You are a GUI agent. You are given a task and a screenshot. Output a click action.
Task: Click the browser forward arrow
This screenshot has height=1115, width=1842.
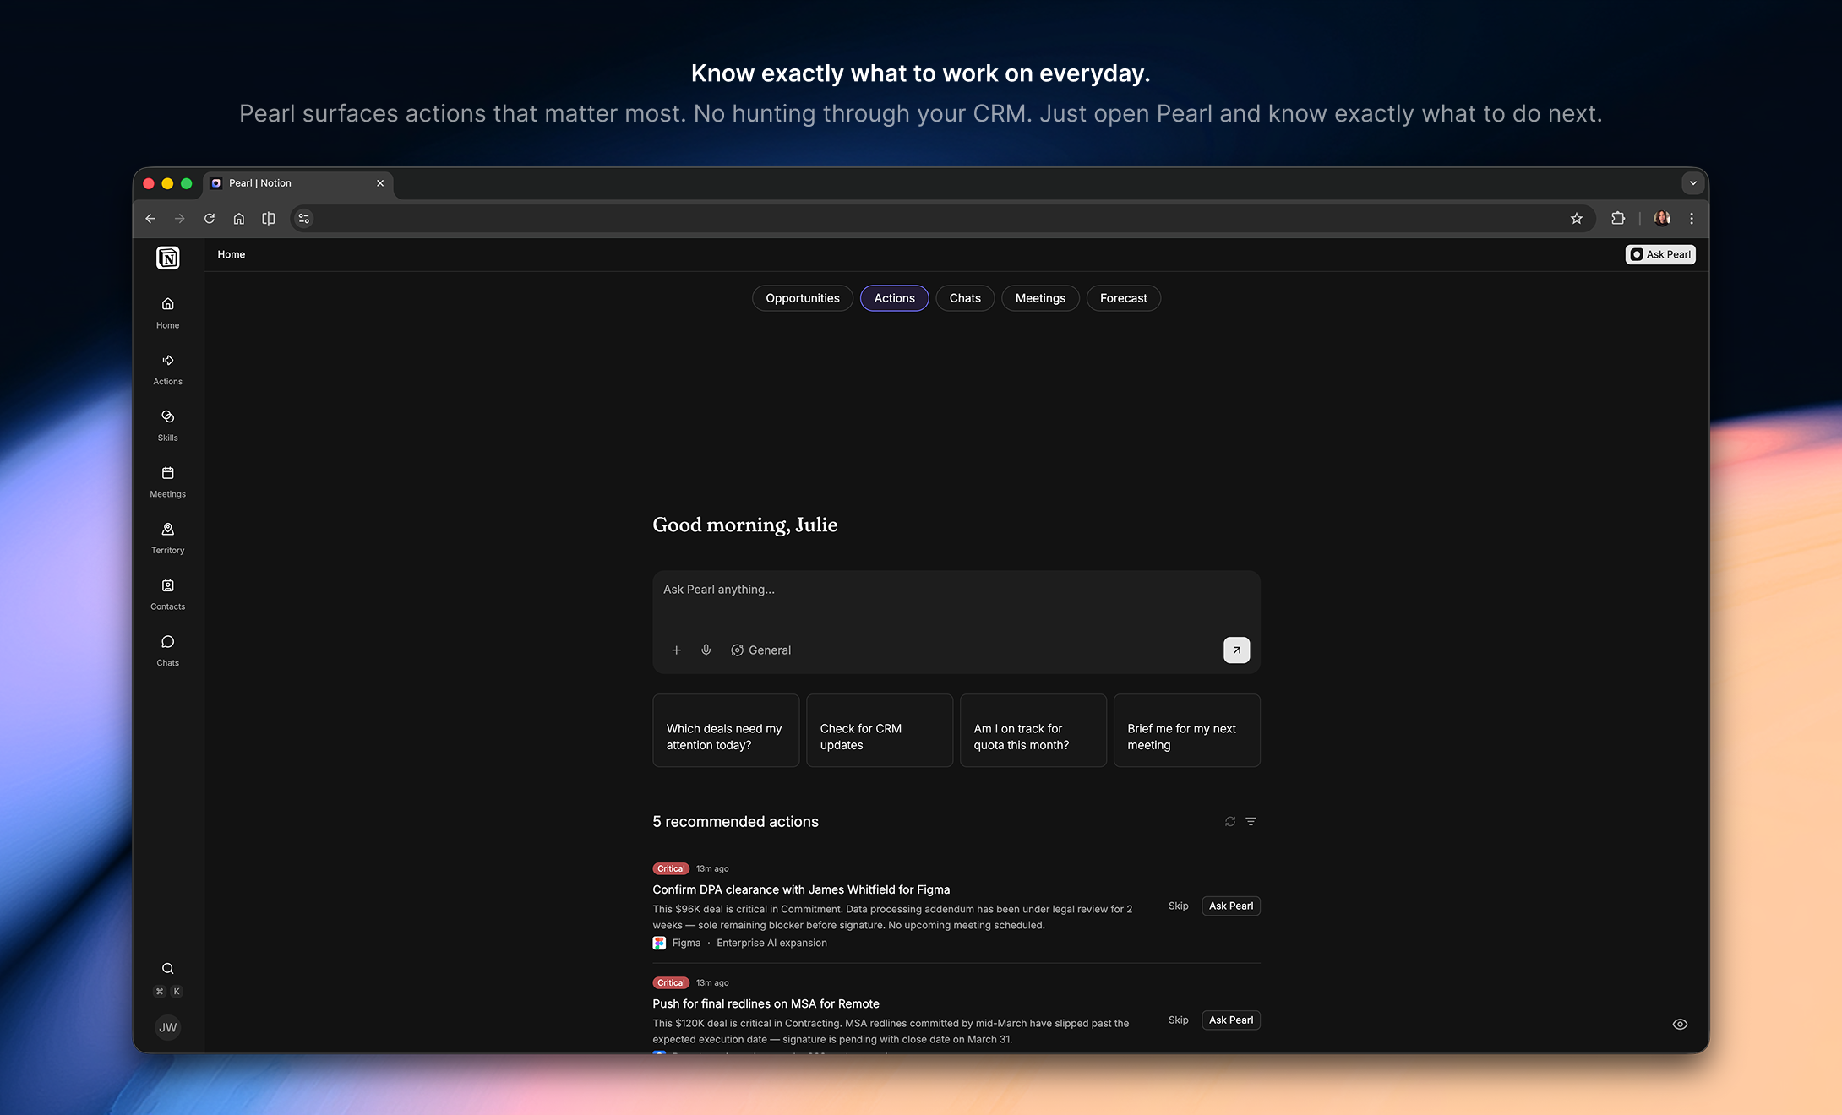click(x=179, y=219)
